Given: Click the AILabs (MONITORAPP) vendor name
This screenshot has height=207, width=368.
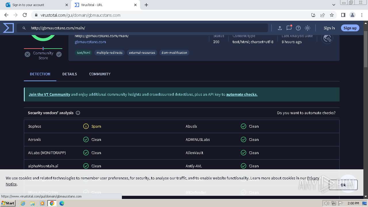Looking at the screenshot, I should (x=47, y=153).
